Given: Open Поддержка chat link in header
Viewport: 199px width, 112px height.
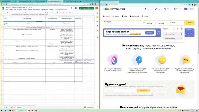Looking at the screenshot, I should [x=159, y=9].
